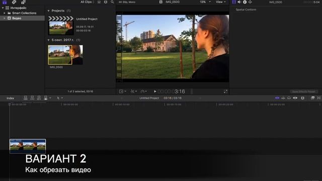Open the timeline Index

10,99
